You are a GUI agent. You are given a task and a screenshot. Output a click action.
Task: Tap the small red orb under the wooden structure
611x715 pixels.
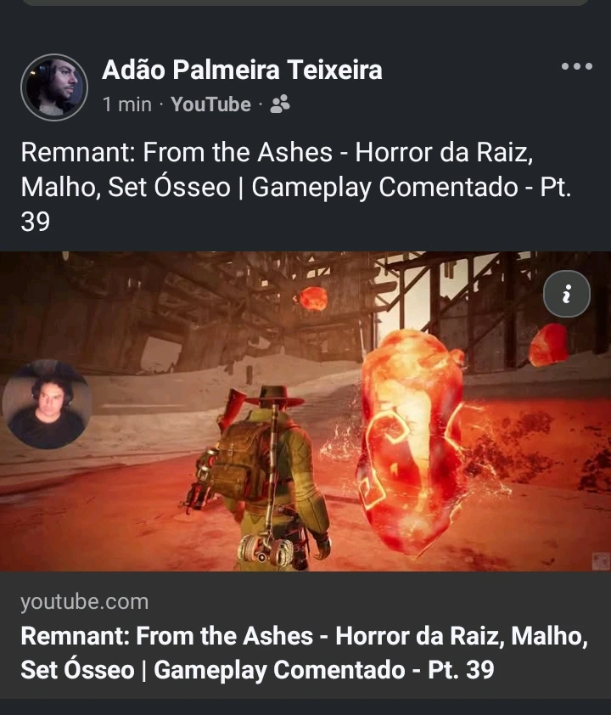311,299
